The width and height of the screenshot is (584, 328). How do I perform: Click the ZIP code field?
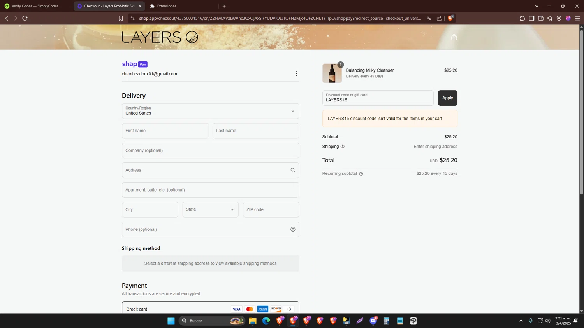271,210
